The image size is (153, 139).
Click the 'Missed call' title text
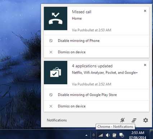[82, 12]
